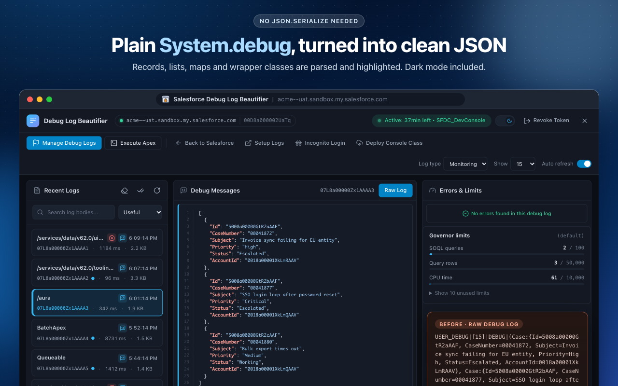
Task: Click the debug message icon on the Queueable log
Action: coord(123,358)
